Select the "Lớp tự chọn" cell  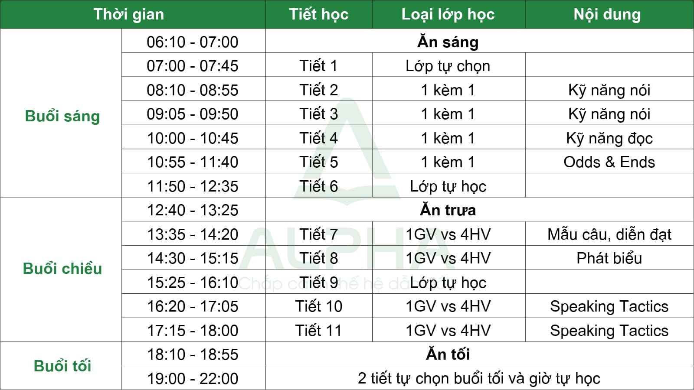coord(448,65)
